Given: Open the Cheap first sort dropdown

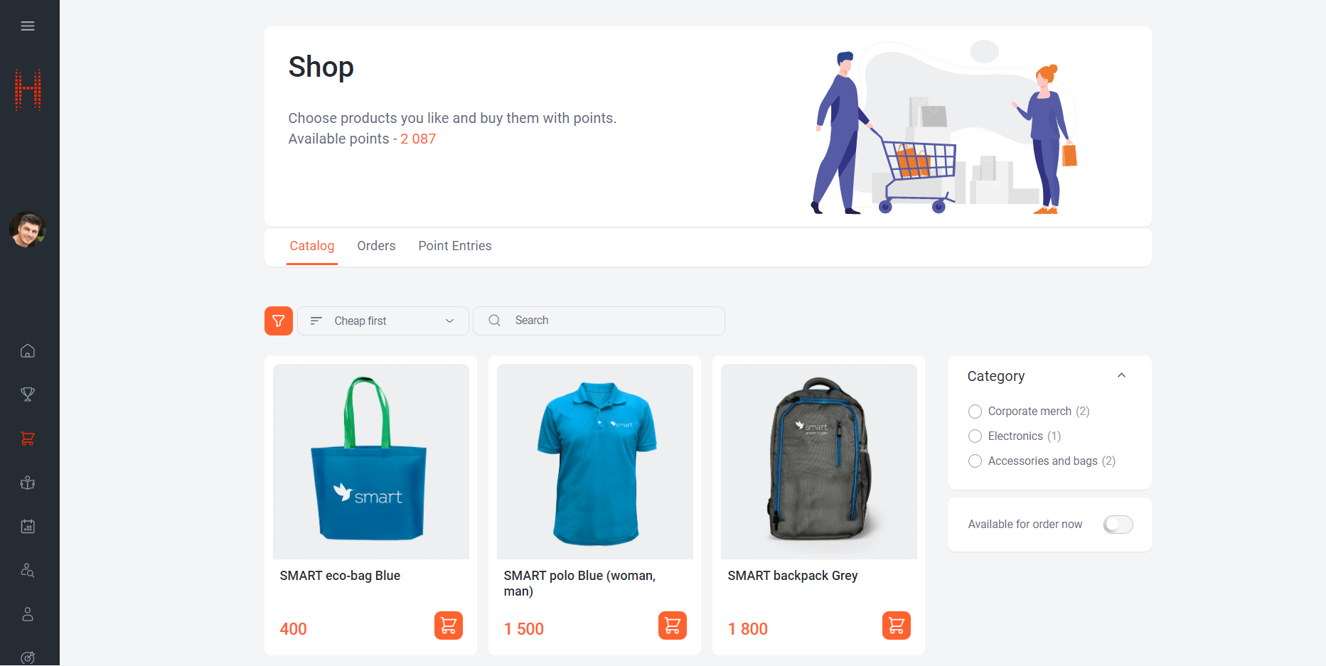Looking at the screenshot, I should [x=383, y=321].
